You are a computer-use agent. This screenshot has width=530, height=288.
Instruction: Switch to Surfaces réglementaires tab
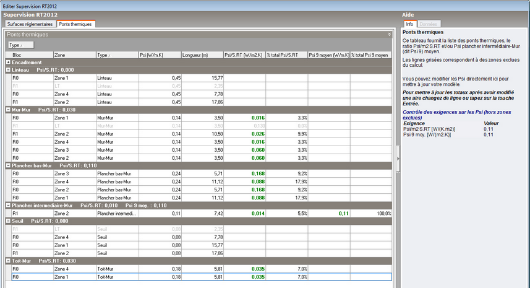point(30,24)
